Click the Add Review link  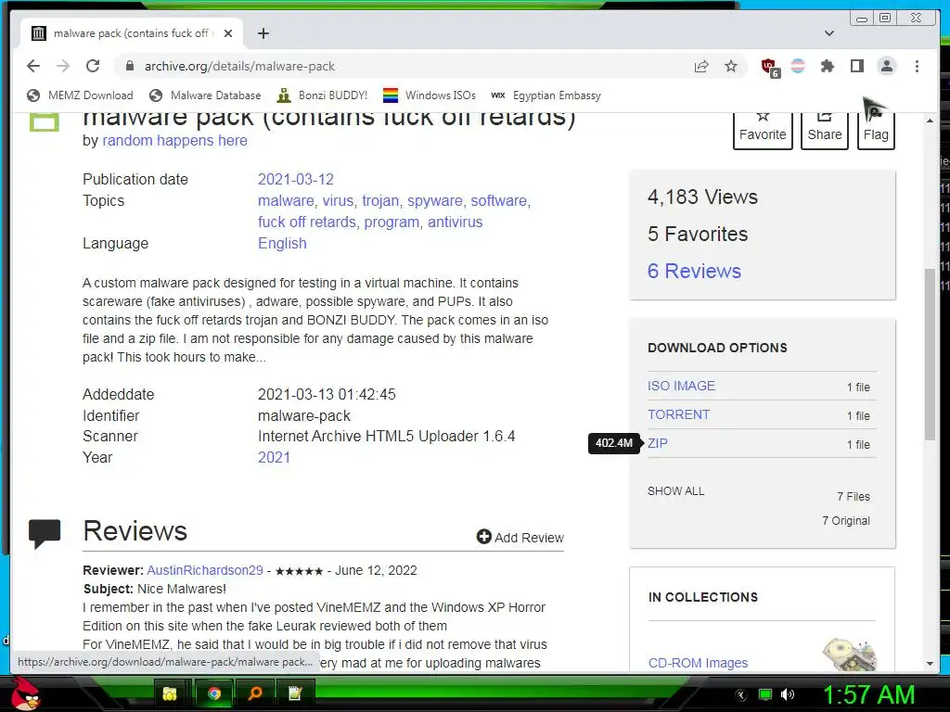point(520,538)
